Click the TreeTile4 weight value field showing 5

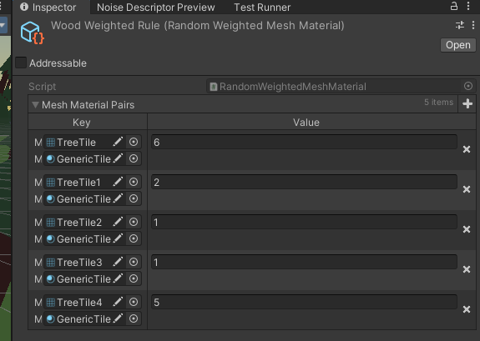pos(304,302)
